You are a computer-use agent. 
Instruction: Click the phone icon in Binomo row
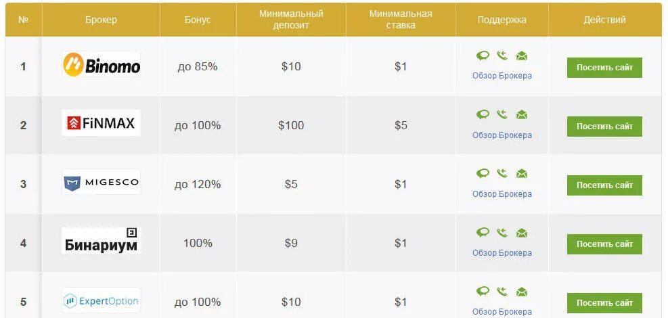[502, 55]
